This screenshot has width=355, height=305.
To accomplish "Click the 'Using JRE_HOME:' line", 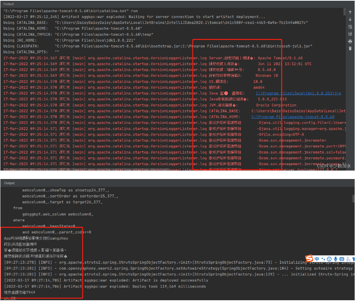I will [69, 40].
